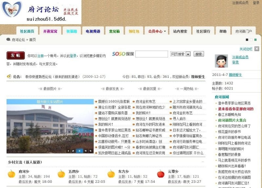Collapse the 乡村交流 section

(203, 162)
